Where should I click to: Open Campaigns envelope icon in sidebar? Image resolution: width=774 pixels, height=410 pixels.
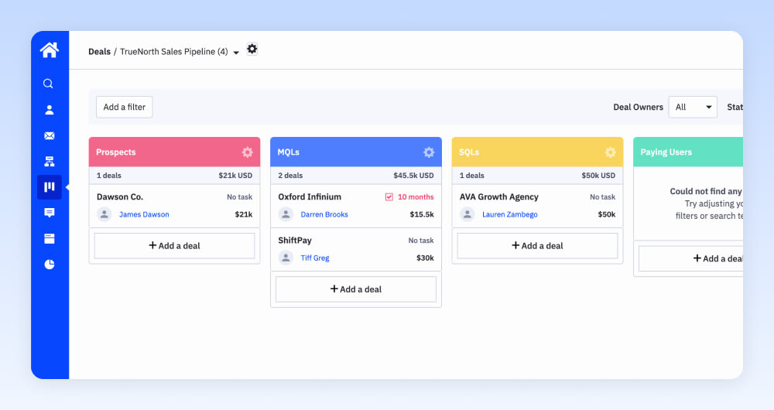pyautogui.click(x=50, y=135)
